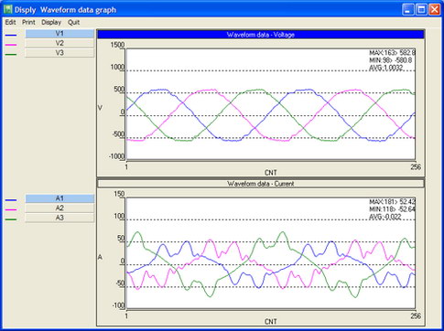Viewport: 444px width, 331px height.
Task: Click the current MAX:181 readout
Action: tap(392, 202)
